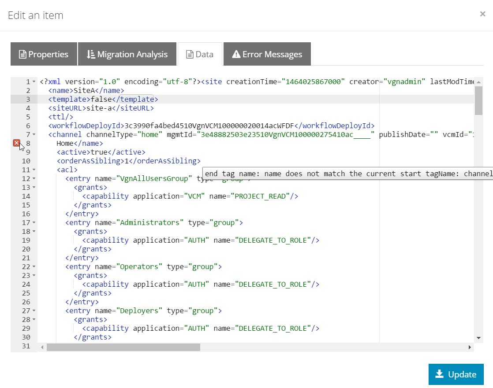Click the orderAsSibling line text
Image resolution: width=493 pixels, height=388 pixels.
(129, 161)
